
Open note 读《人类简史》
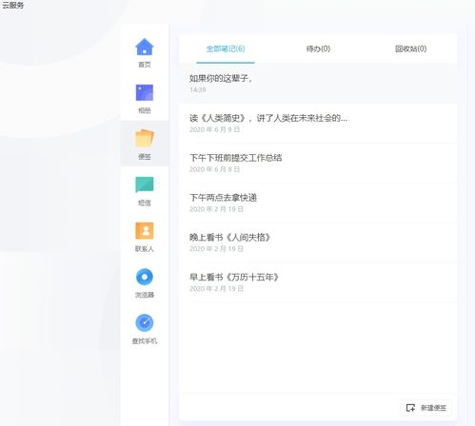(x=318, y=124)
